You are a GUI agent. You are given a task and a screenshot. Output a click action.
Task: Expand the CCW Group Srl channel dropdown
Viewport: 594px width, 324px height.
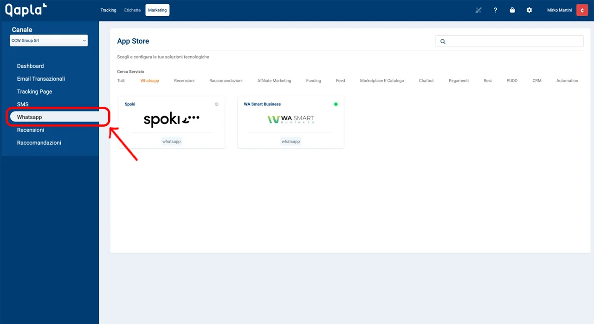point(49,41)
